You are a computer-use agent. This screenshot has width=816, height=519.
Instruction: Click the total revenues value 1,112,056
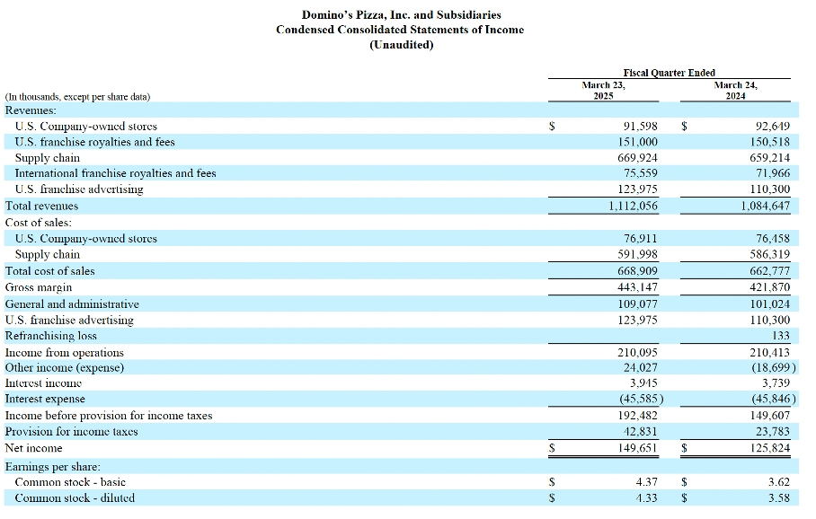tap(633, 206)
